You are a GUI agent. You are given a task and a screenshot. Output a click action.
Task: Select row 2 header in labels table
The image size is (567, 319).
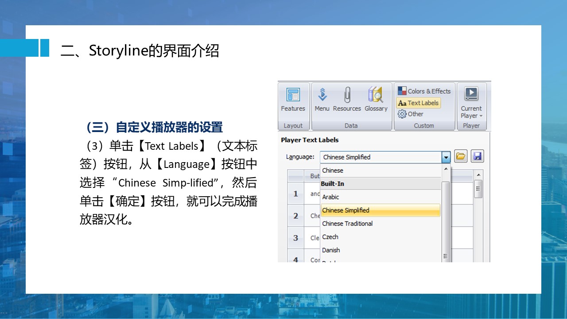click(295, 216)
